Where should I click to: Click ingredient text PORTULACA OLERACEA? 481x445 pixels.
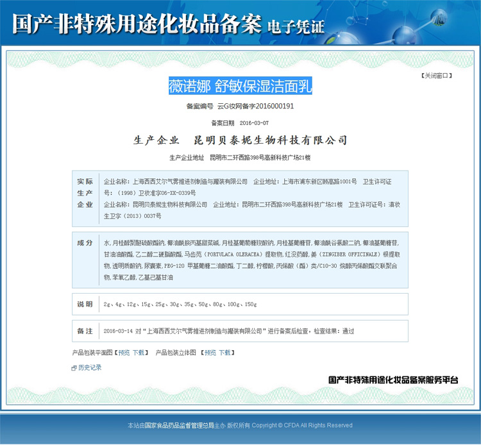[x=233, y=255]
